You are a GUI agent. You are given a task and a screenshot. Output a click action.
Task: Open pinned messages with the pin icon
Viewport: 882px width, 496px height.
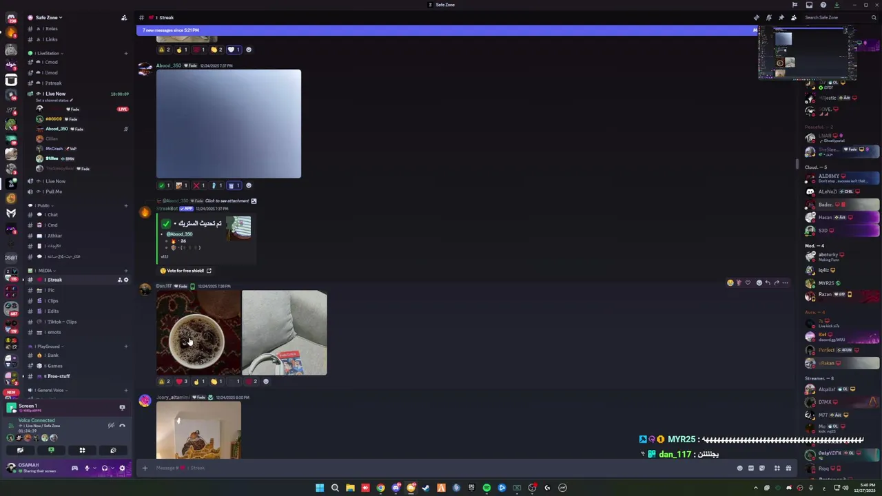pos(781,17)
